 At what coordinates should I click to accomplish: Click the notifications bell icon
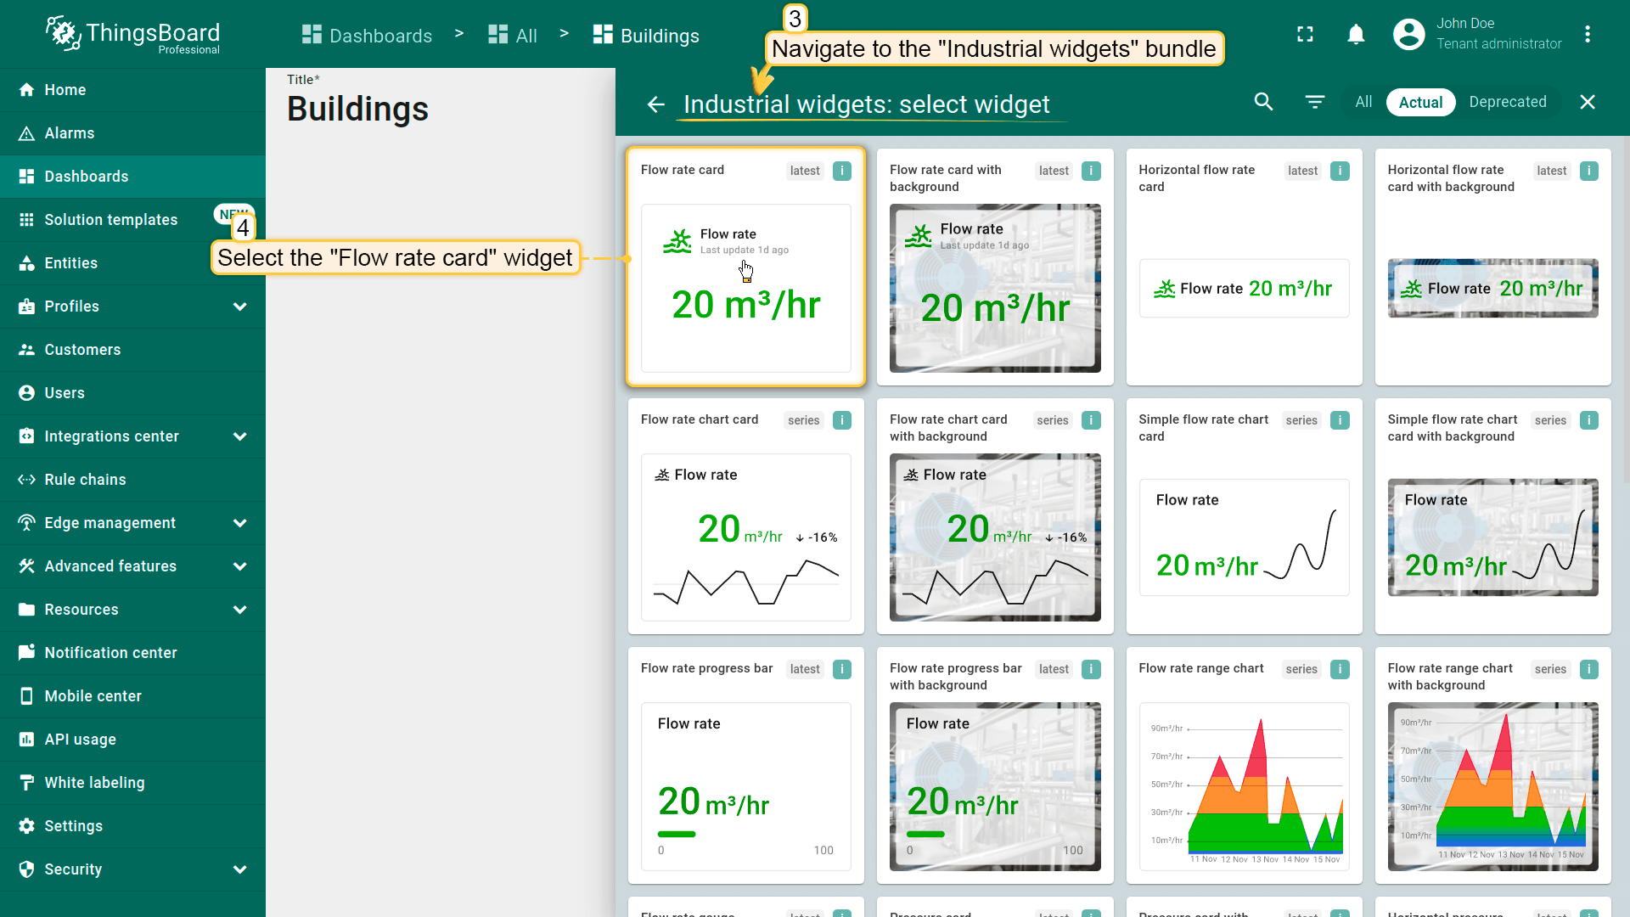(1356, 34)
